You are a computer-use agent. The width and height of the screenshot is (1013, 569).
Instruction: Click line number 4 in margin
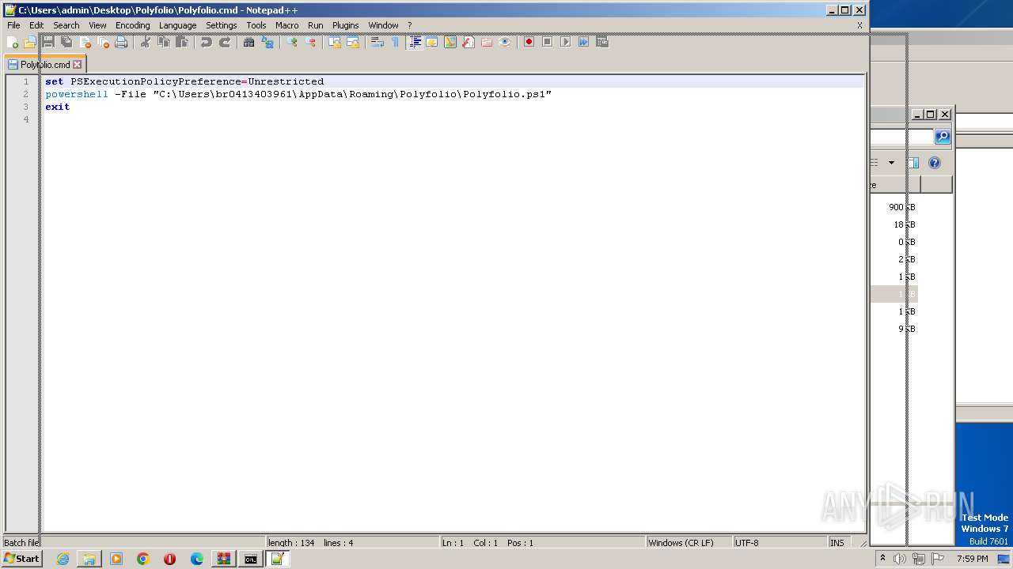click(x=26, y=119)
